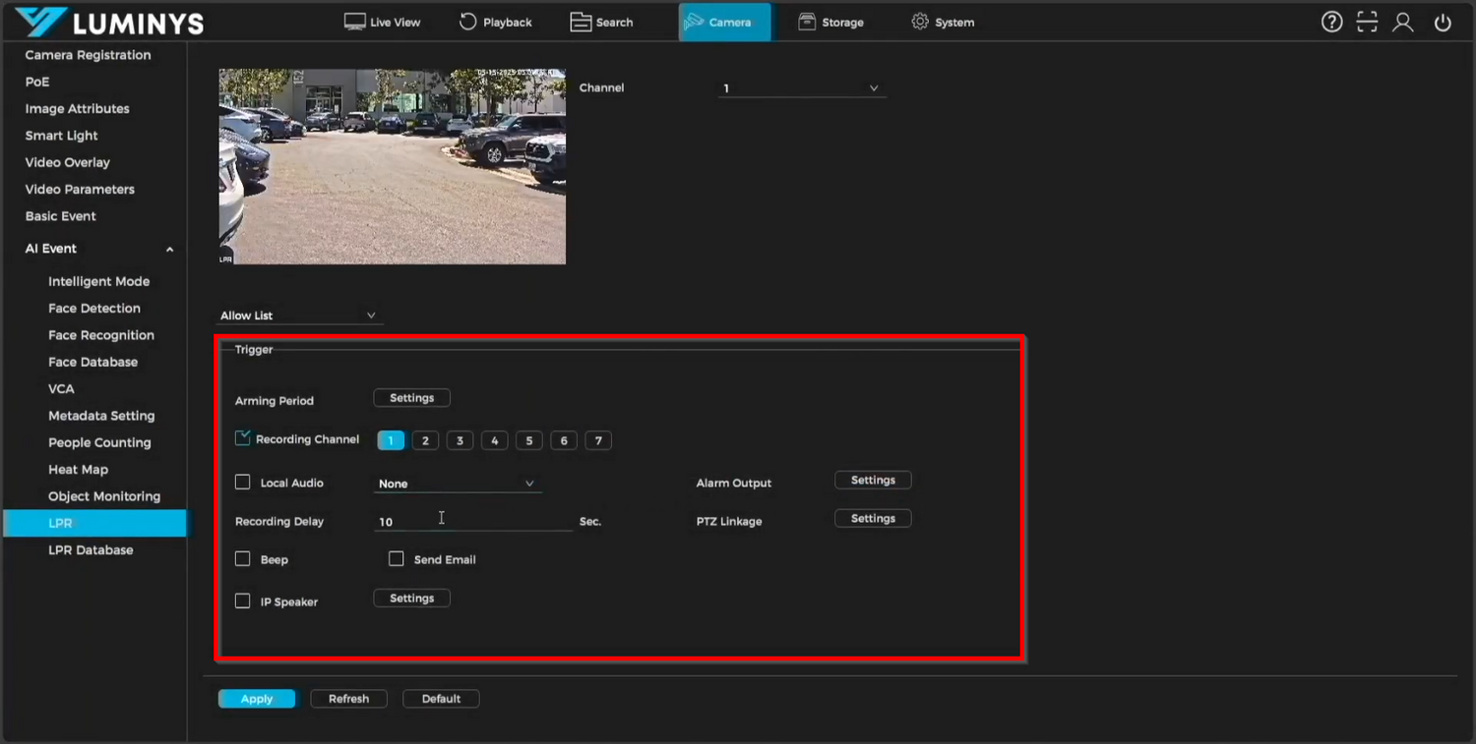Select recording channel 4
Image resolution: width=1476 pixels, height=744 pixels.
click(x=494, y=439)
